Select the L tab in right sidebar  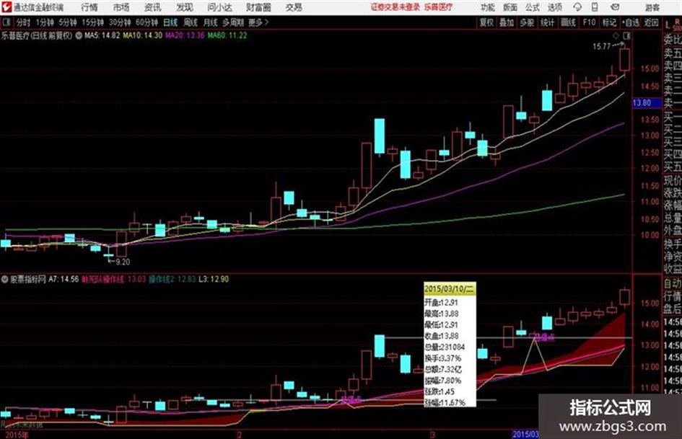coord(668,25)
